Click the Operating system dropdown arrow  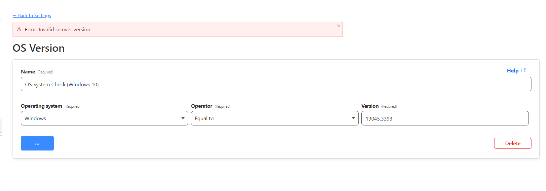pyautogui.click(x=183, y=118)
